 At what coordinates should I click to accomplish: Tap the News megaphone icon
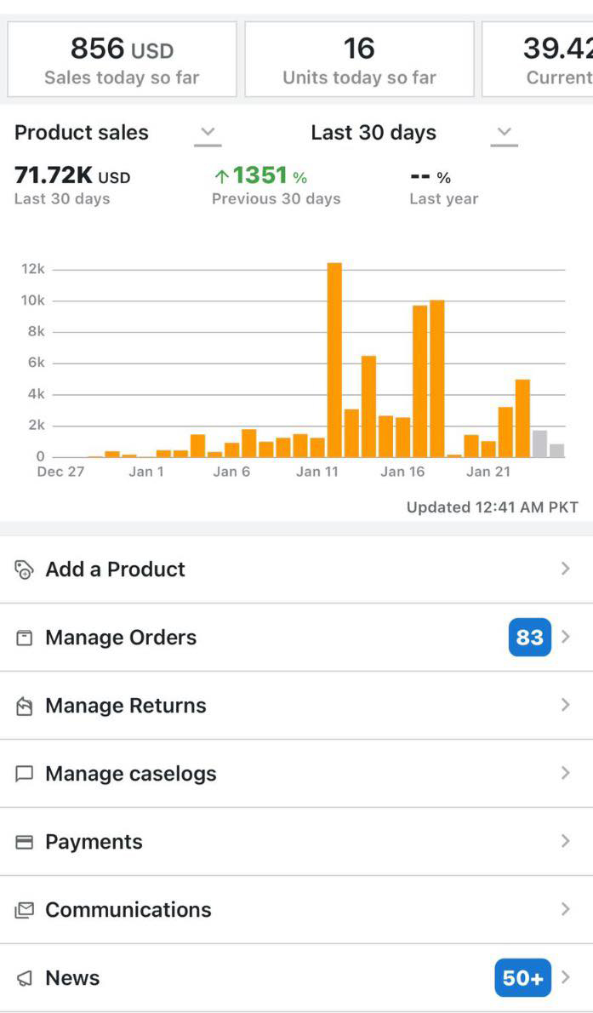(25, 978)
